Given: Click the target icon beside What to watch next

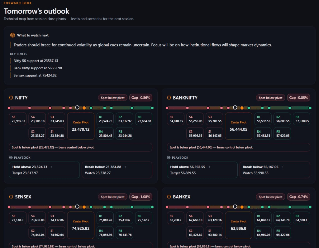Looking at the screenshot, I should point(12,35).
